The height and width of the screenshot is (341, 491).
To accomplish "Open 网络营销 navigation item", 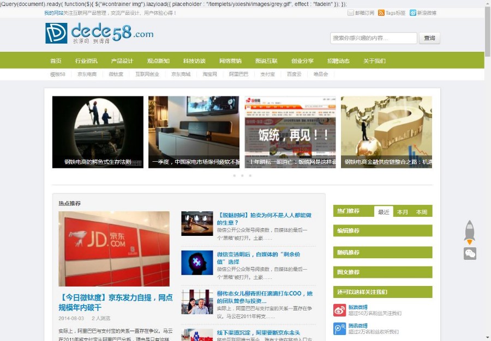I will [230, 60].
